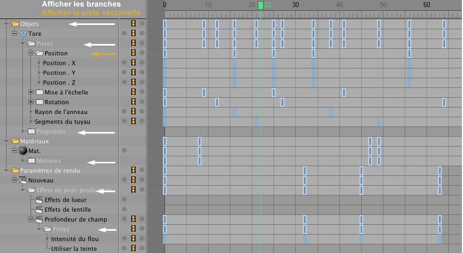This screenshot has width=463, height=253.
Task: Toggle the dot next to Mat. row
Action: [x=124, y=150]
